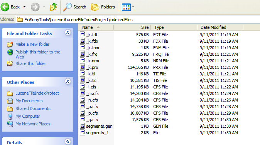This screenshot has width=260, height=145.
Task: Click the folder icon in the address bar
Action: click(20, 20)
